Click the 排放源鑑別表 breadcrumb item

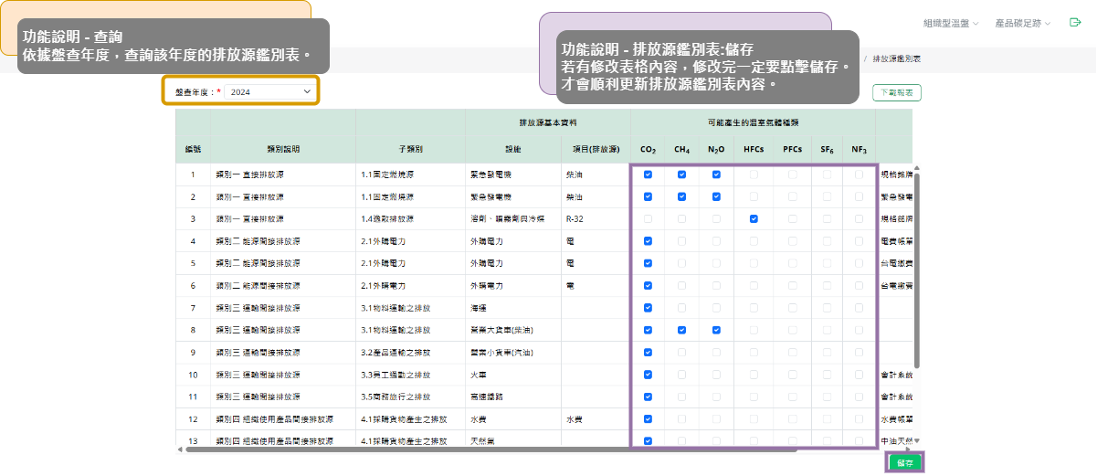[896, 58]
